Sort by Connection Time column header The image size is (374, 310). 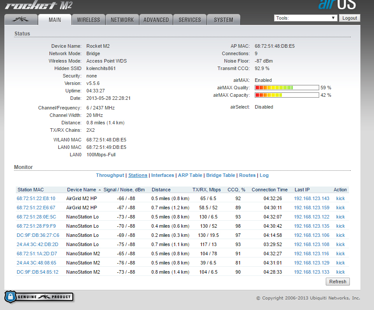point(270,190)
